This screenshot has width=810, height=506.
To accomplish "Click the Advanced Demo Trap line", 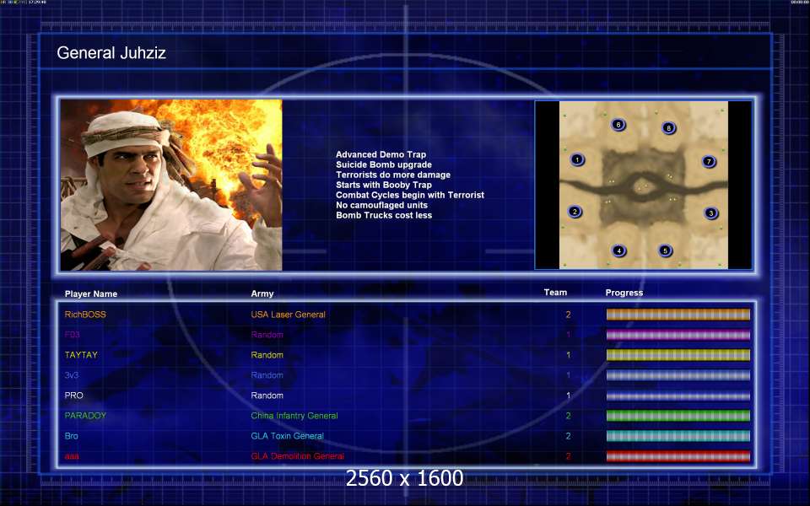I will [x=381, y=154].
